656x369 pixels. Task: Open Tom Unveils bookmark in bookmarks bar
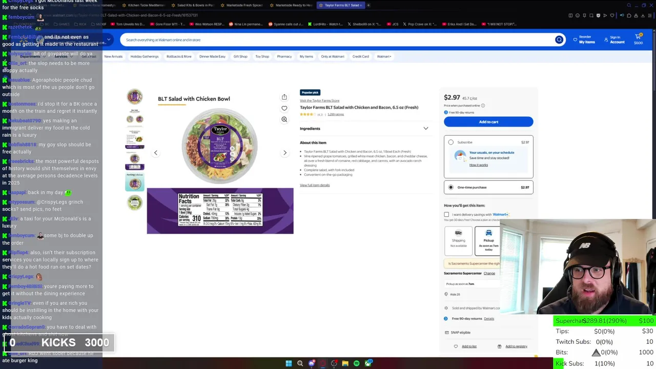coord(128,24)
